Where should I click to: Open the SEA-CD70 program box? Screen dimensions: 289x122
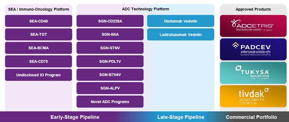pyautogui.click(x=38, y=61)
